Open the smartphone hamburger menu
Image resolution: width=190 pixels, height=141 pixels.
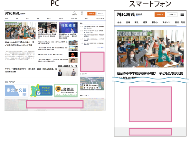(182, 15)
